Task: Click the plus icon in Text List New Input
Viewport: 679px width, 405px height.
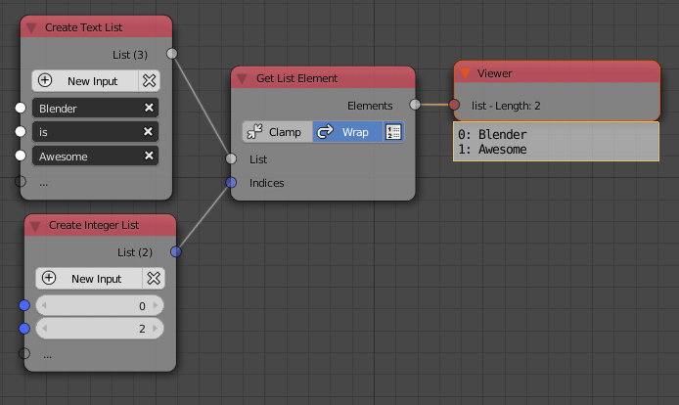Action: 45,80
